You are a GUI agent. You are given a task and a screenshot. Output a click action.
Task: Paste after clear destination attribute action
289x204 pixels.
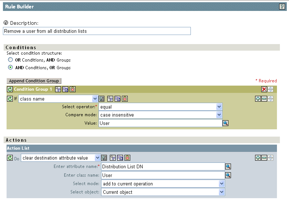[x=127, y=158]
